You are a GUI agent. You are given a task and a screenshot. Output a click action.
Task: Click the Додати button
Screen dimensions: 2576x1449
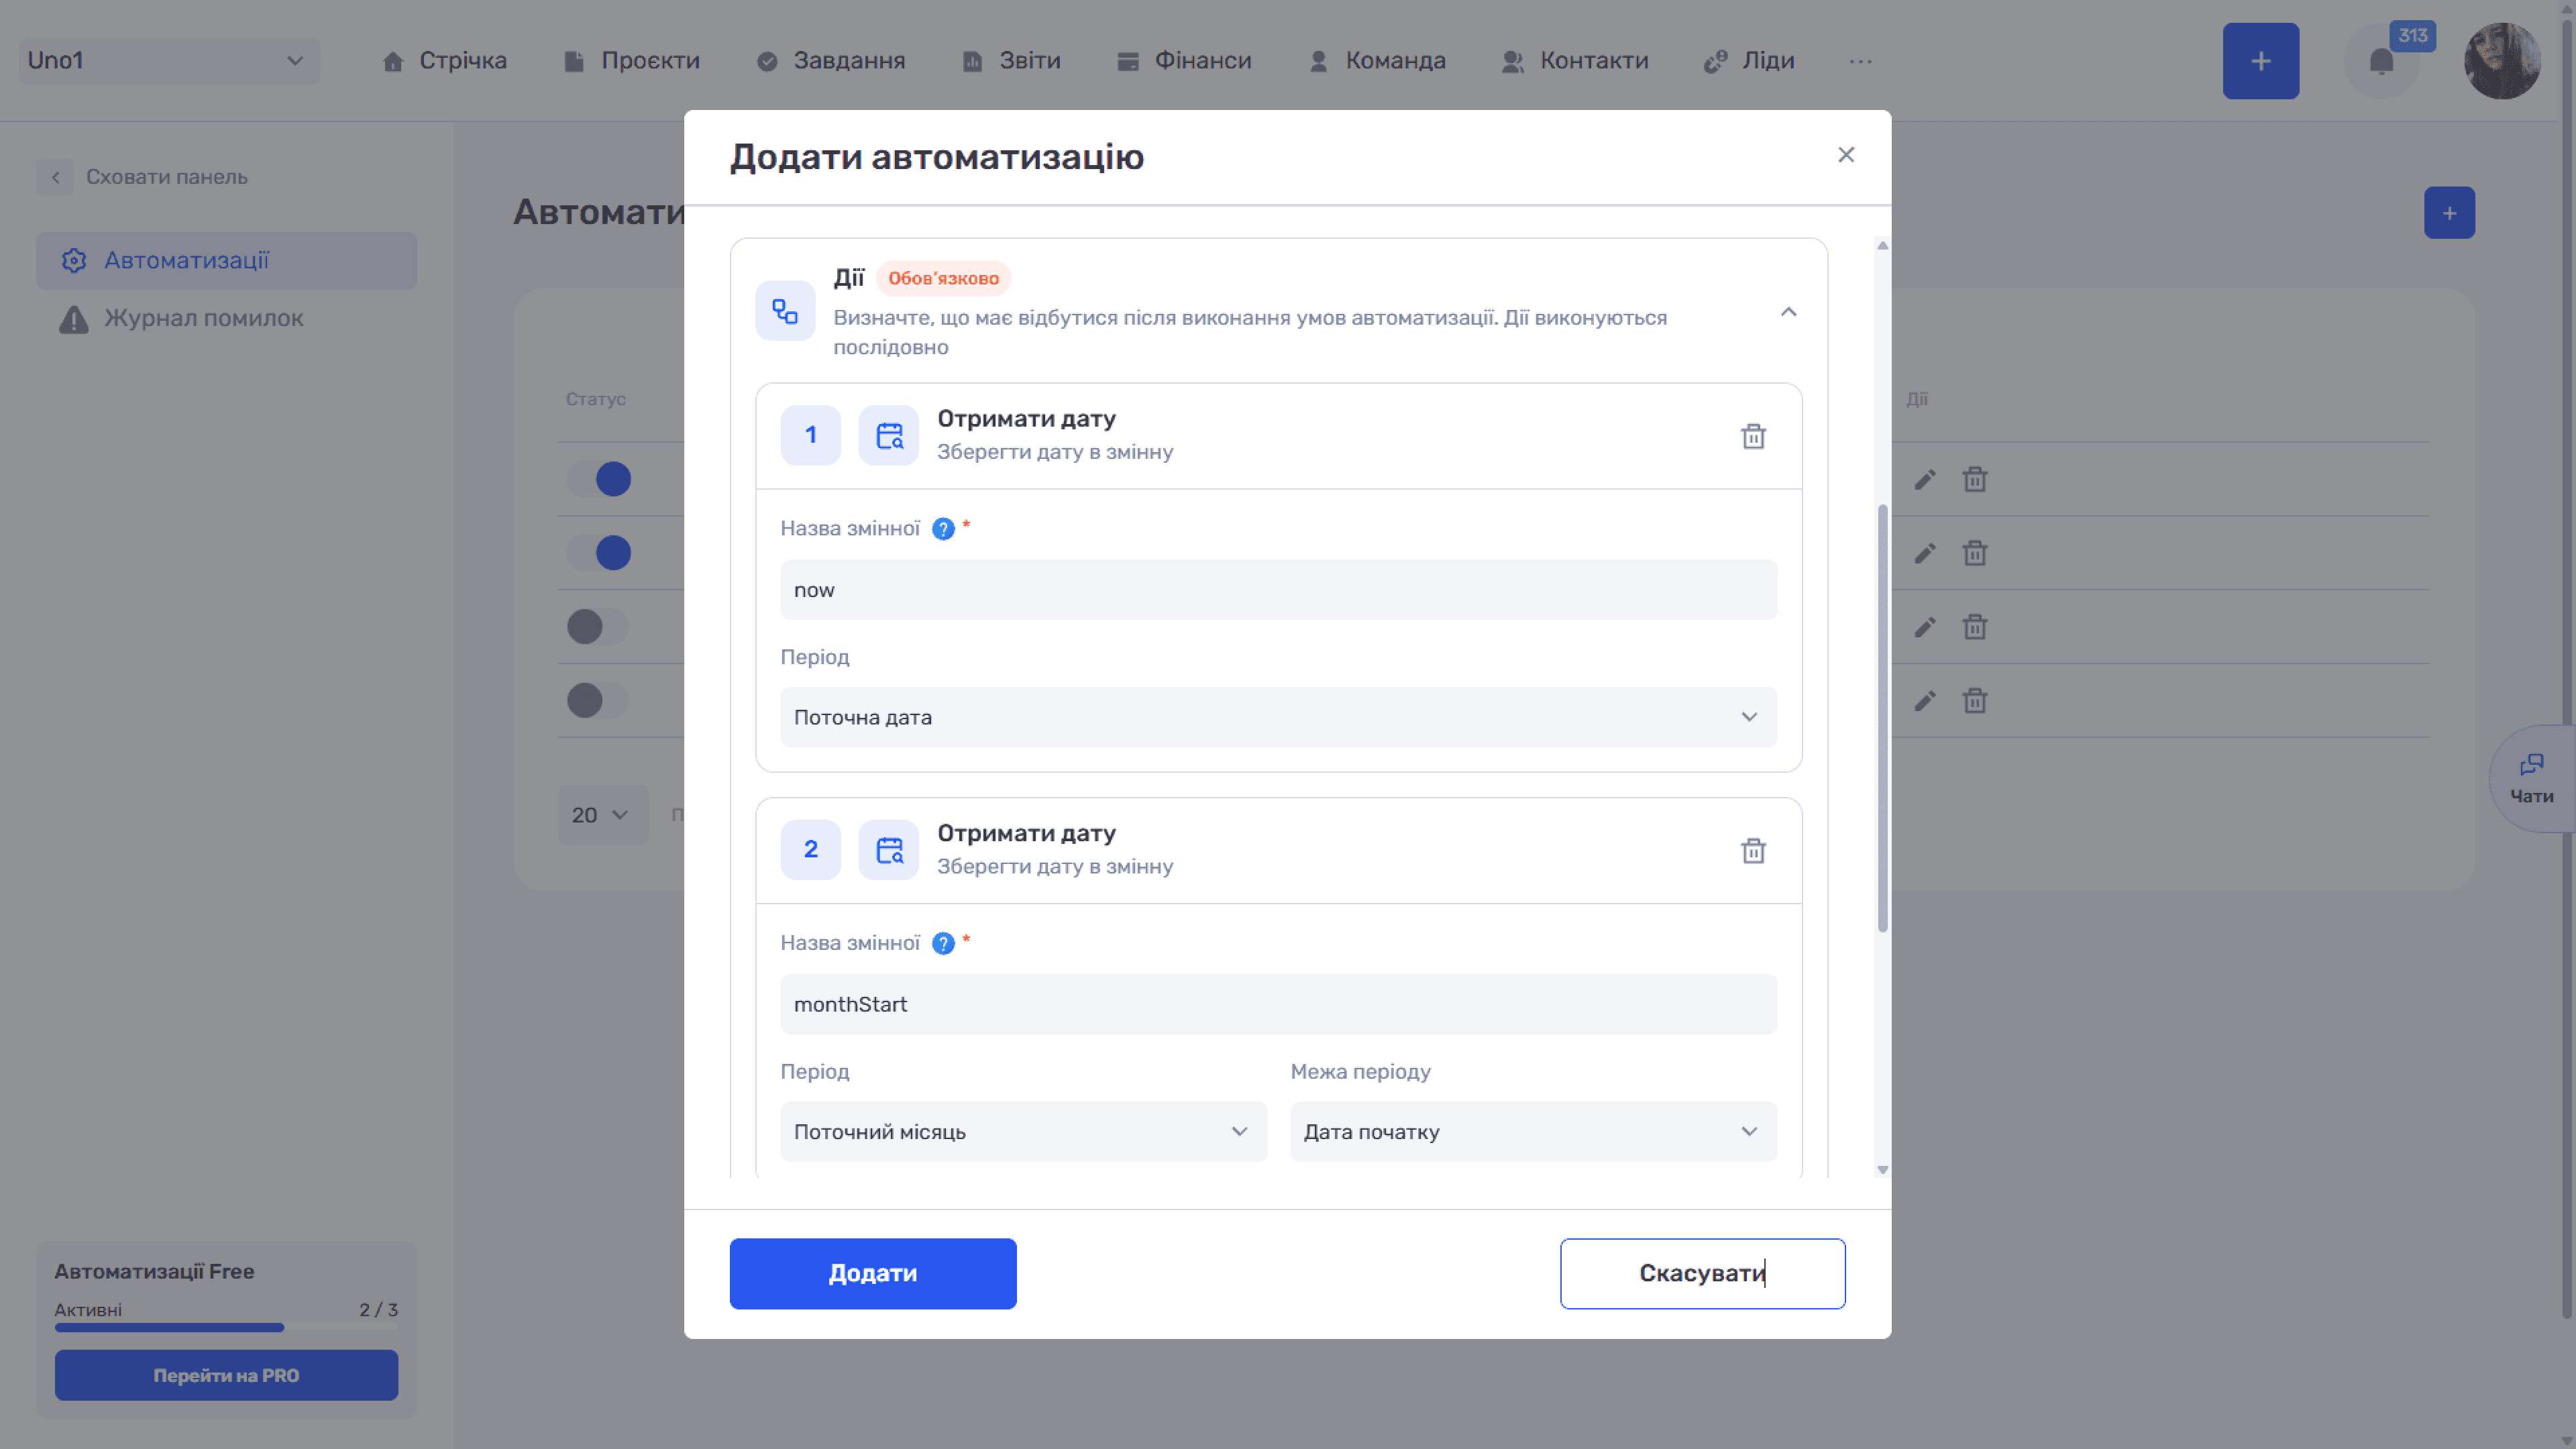pos(873,1273)
